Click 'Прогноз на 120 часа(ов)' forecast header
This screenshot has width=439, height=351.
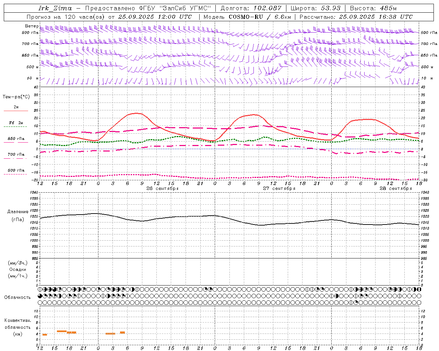point(66,17)
